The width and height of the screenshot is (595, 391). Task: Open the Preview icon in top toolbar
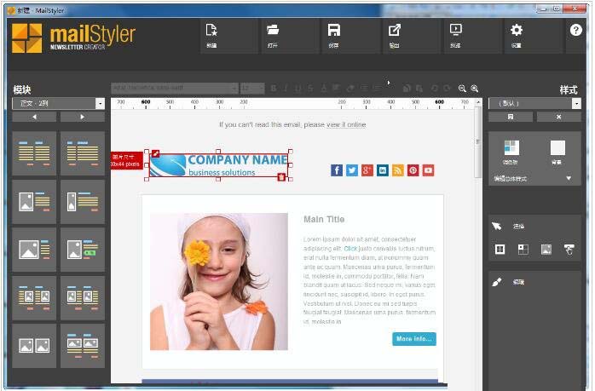pos(455,31)
